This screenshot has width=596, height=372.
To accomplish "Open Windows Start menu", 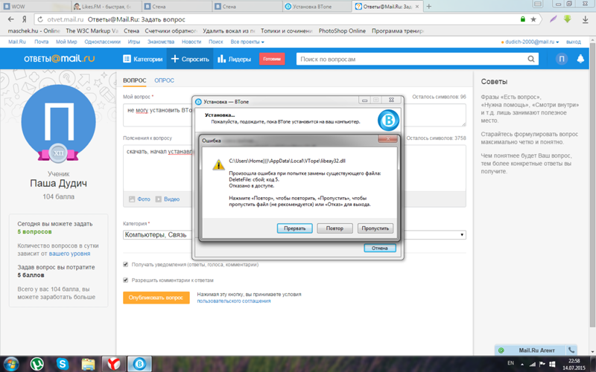I will [x=11, y=364].
